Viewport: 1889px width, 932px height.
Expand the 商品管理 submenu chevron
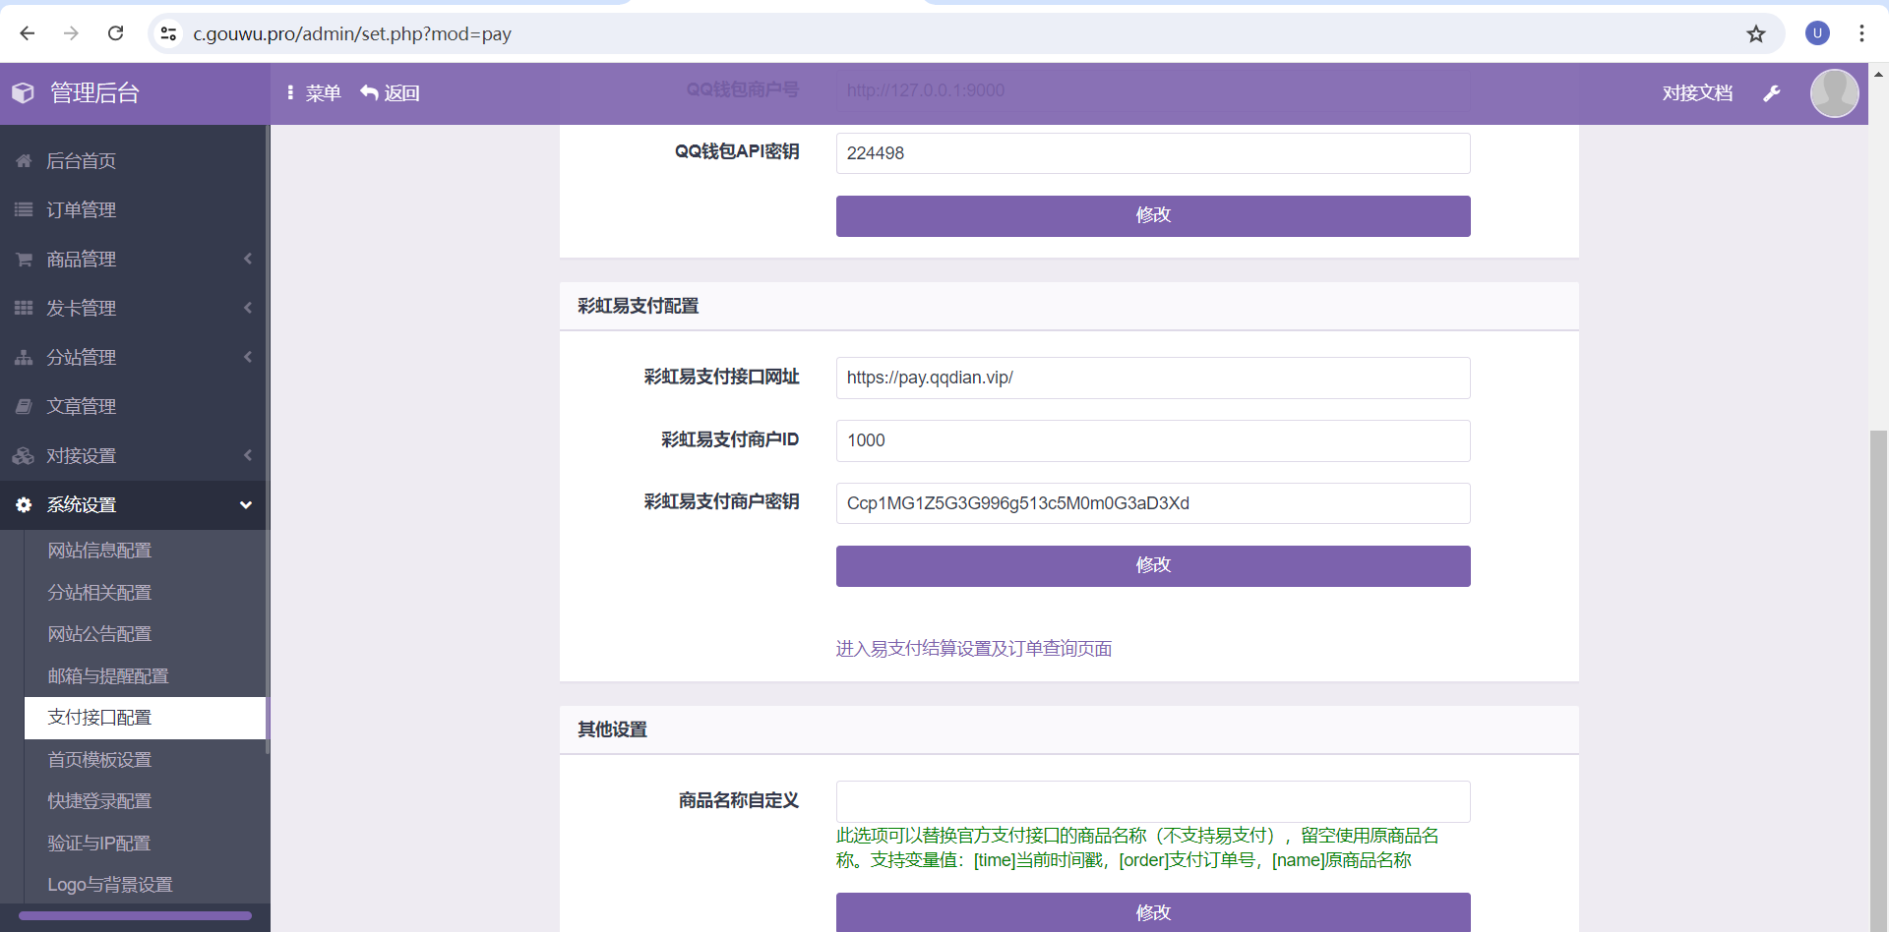[x=247, y=259]
